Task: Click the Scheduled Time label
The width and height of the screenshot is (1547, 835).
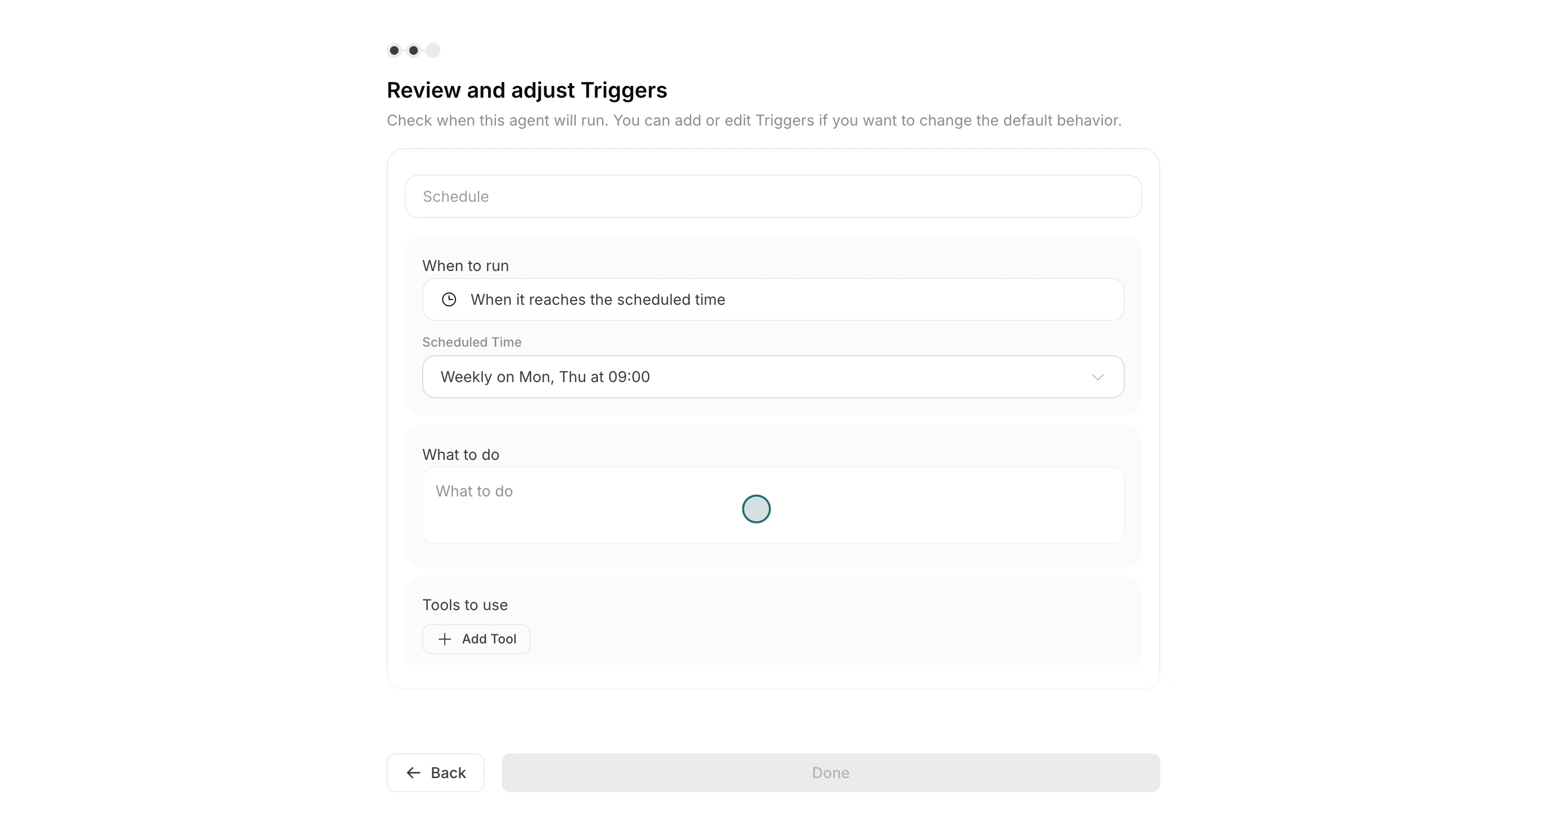Action: [472, 342]
